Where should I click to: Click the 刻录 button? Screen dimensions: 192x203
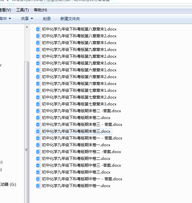pos(47,19)
